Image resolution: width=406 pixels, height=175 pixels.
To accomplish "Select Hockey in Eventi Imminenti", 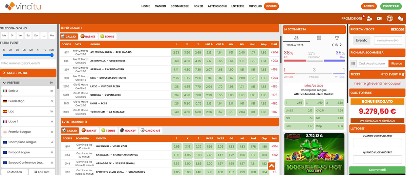I will [x=128, y=130].
